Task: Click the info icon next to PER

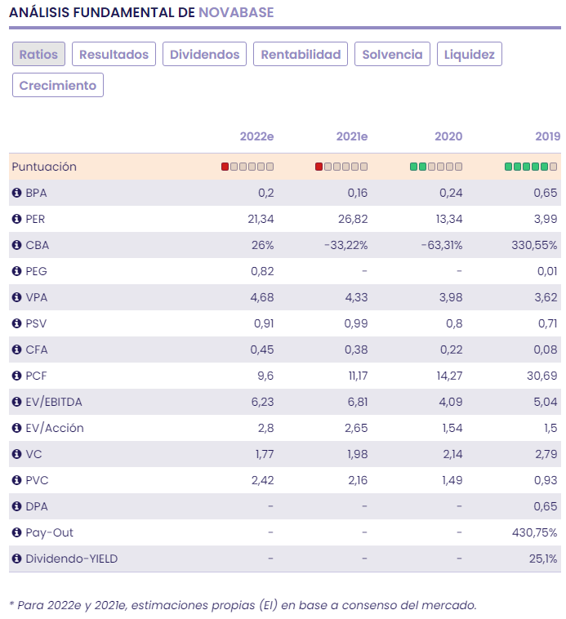Action: pos(16,219)
